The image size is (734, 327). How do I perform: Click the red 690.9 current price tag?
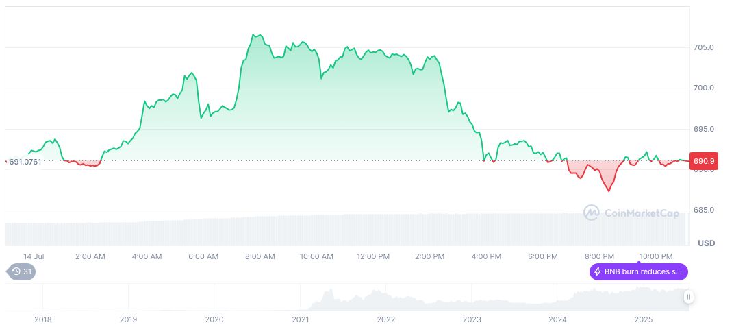tap(705, 161)
